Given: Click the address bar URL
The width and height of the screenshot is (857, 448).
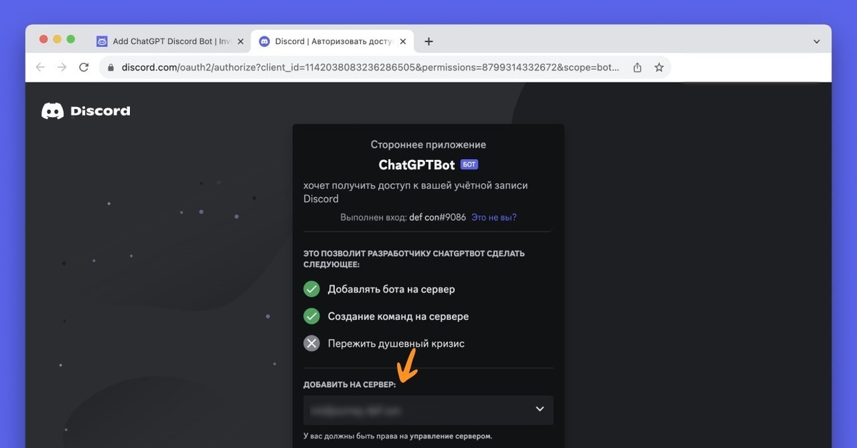Looking at the screenshot, I should tap(370, 68).
